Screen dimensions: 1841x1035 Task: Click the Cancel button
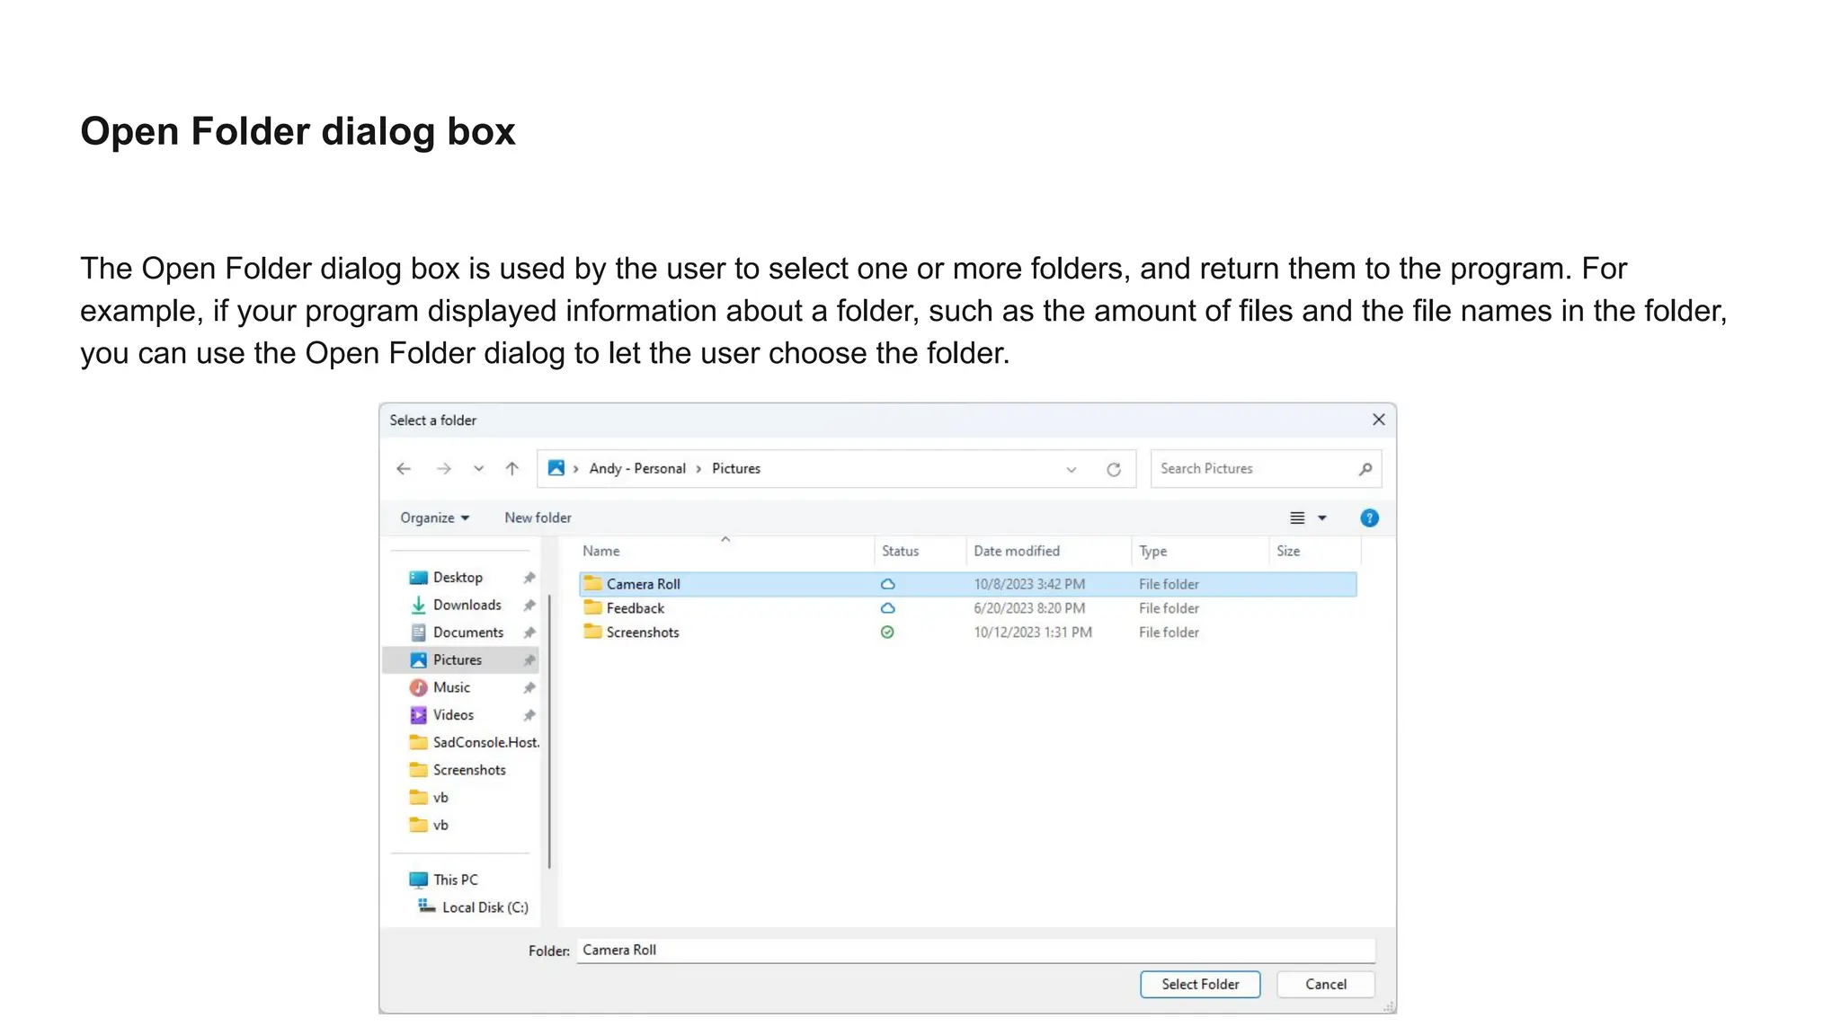1325,985
